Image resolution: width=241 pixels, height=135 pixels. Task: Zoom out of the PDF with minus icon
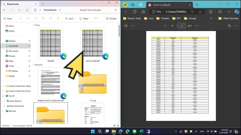(x=165, y=26)
